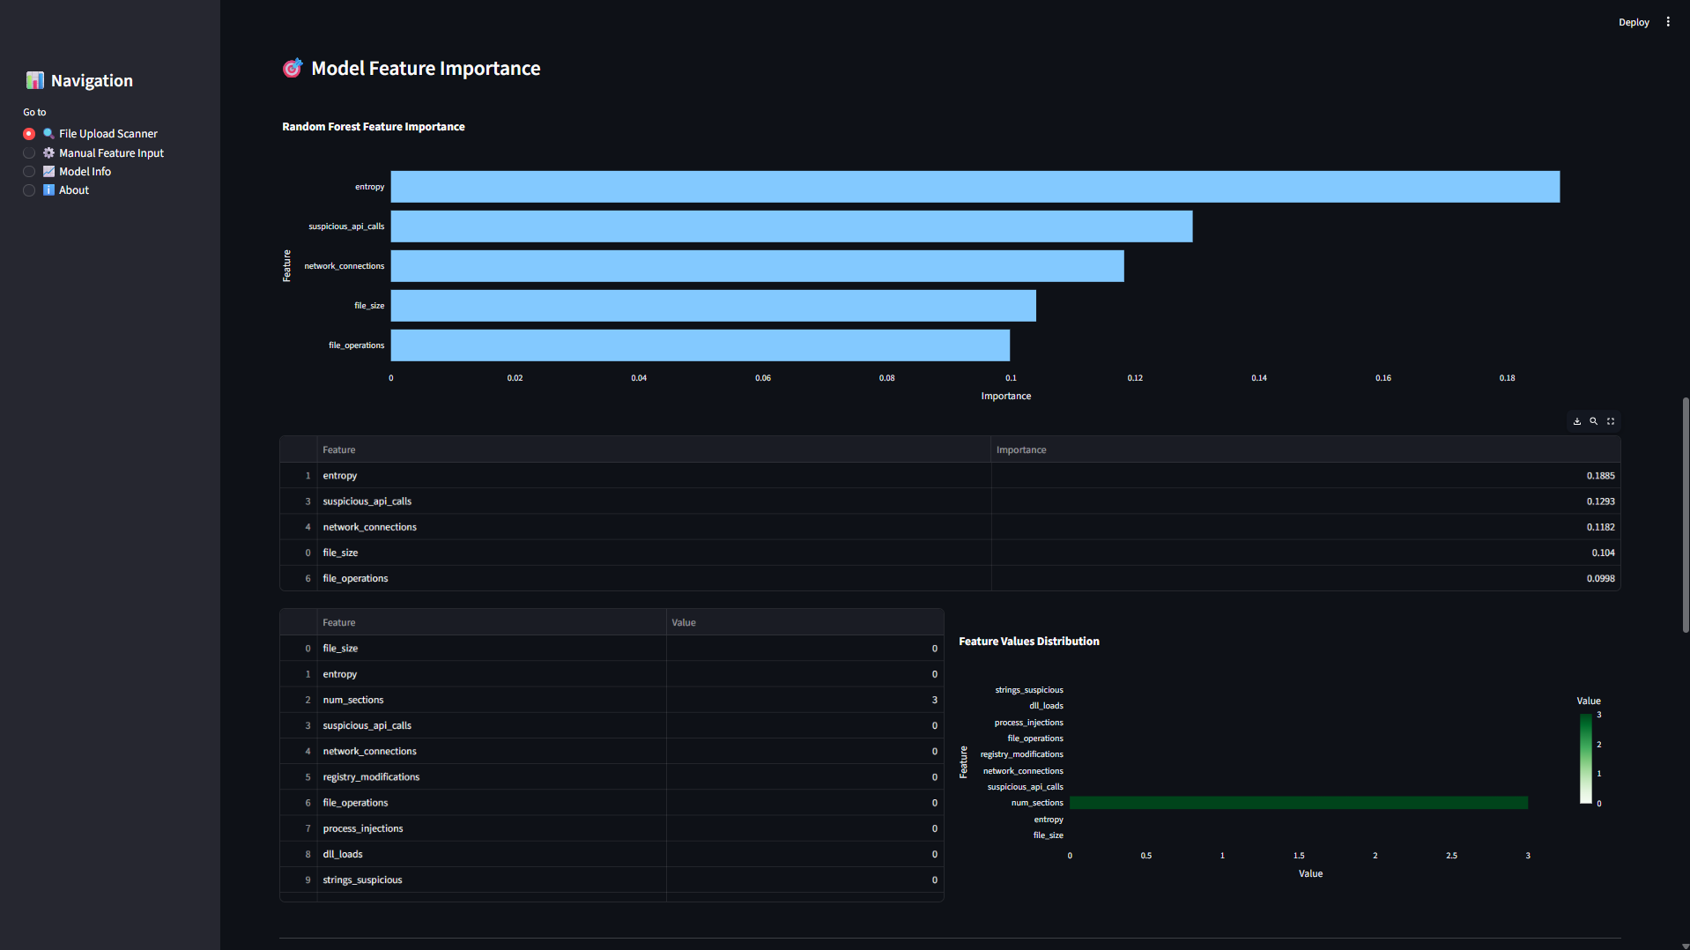Select the About radio option

(29, 190)
